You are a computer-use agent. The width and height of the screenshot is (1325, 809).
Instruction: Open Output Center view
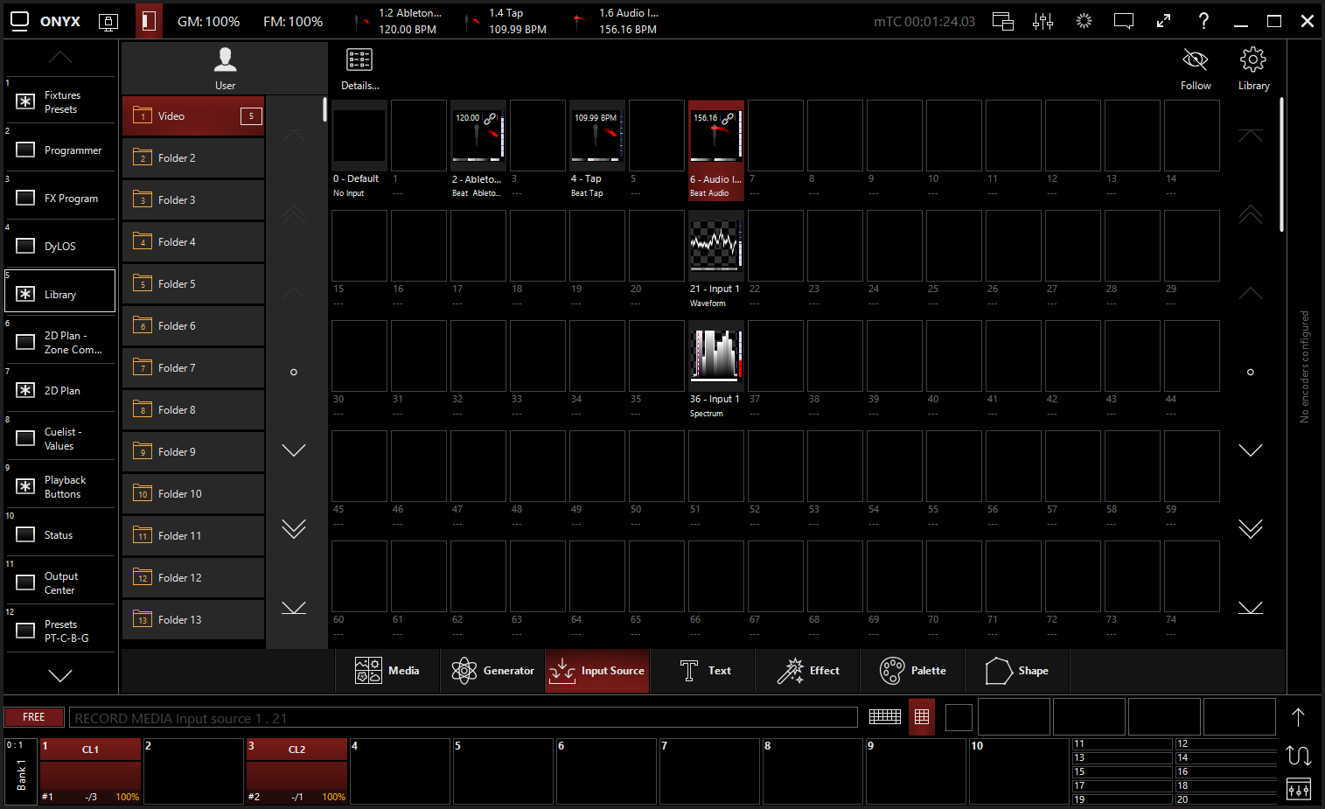point(60,582)
